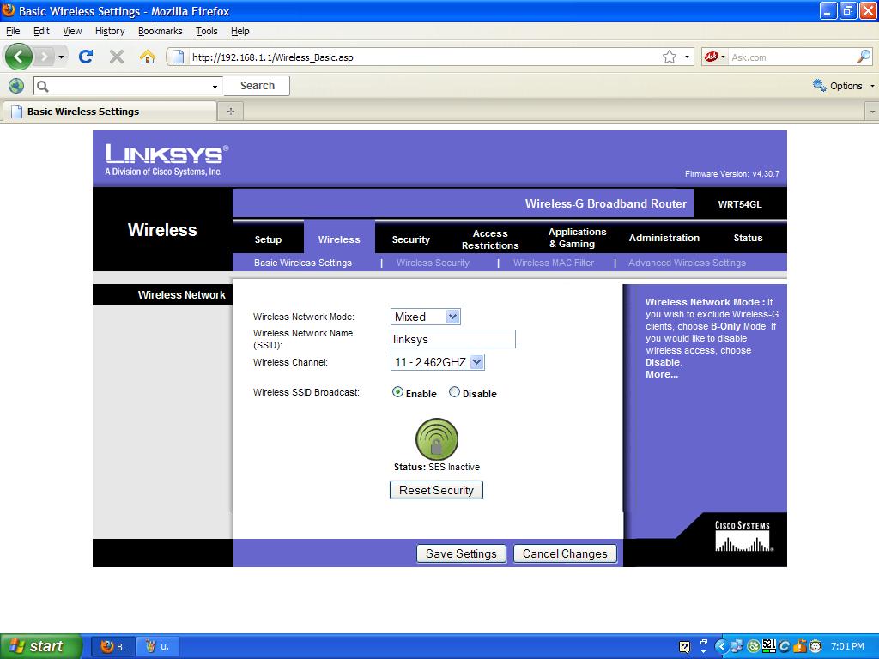This screenshot has width=879, height=659.
Task: Disable Wireless SSID Broadcast
Action: click(455, 393)
